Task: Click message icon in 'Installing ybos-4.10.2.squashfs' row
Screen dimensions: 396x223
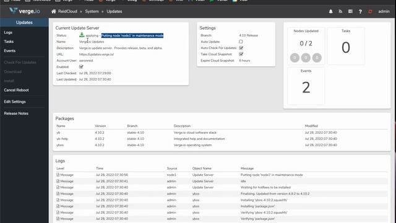Action: 58,200
